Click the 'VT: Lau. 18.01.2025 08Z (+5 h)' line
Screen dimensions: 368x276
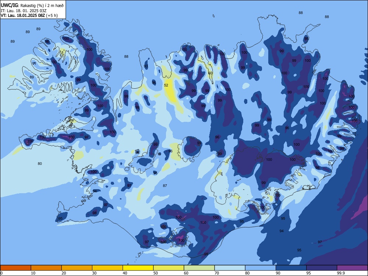pyautogui.click(x=29, y=15)
